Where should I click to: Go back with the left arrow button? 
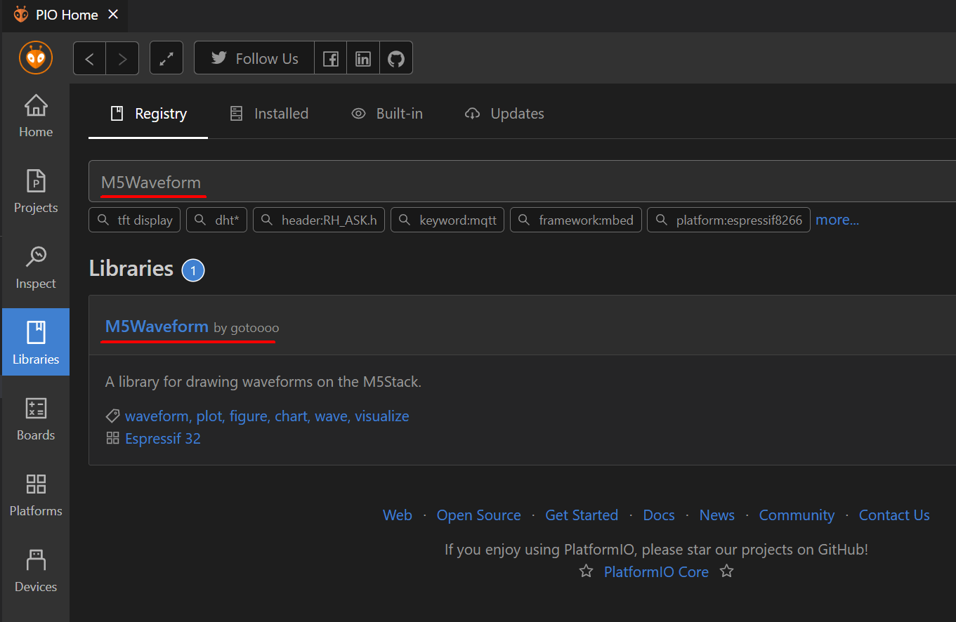(x=90, y=58)
